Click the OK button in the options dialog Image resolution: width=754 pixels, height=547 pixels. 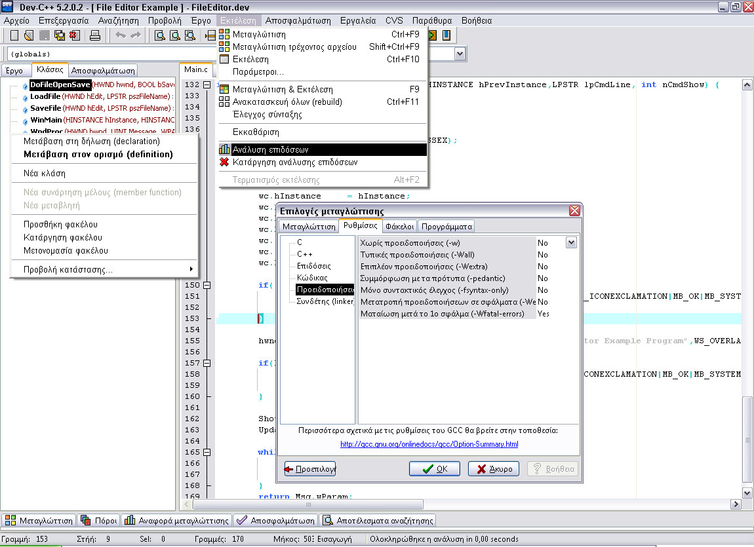pyautogui.click(x=435, y=469)
